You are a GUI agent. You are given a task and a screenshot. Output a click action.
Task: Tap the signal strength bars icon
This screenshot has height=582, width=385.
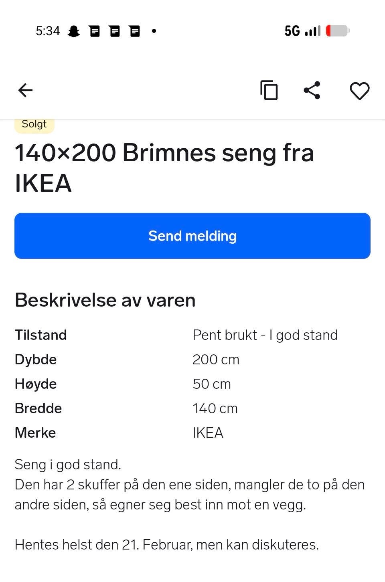(313, 31)
